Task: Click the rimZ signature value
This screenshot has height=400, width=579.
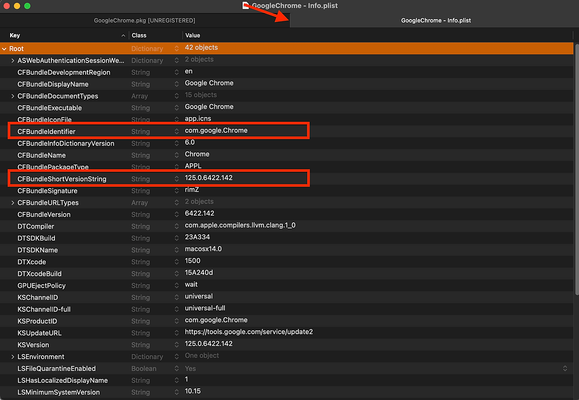Action: coord(191,190)
